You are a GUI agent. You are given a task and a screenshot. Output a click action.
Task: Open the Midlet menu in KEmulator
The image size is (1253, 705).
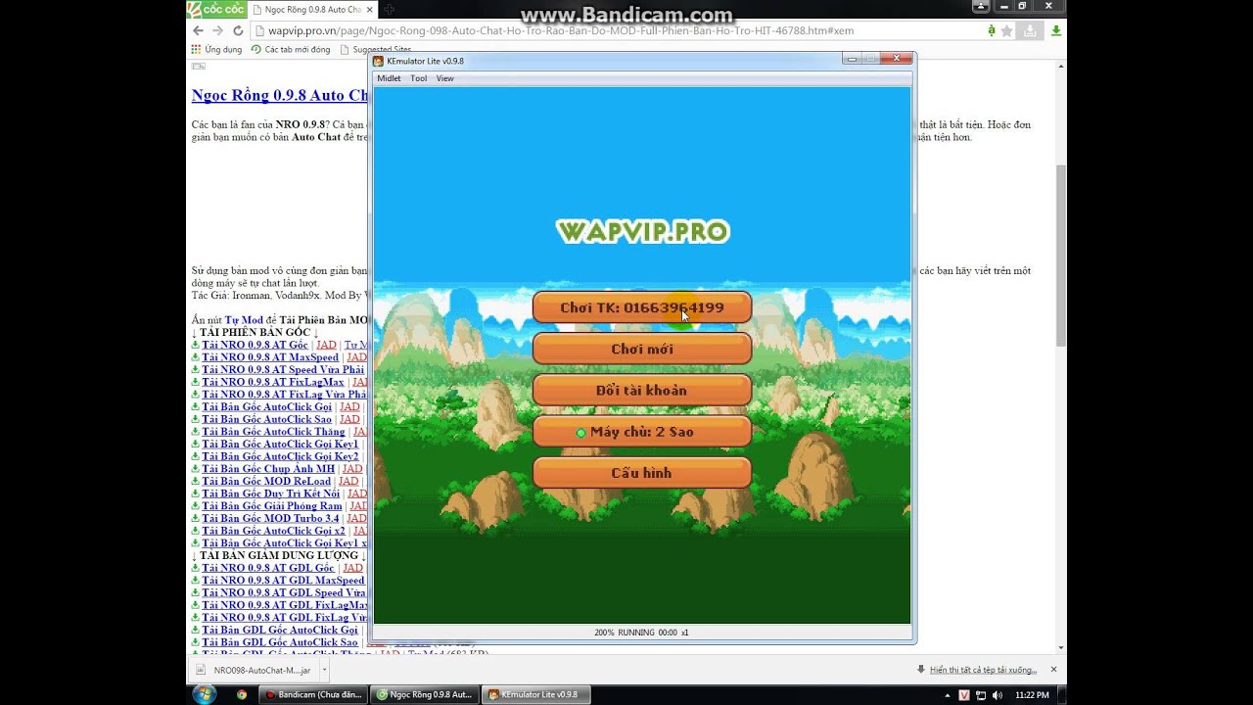click(389, 78)
